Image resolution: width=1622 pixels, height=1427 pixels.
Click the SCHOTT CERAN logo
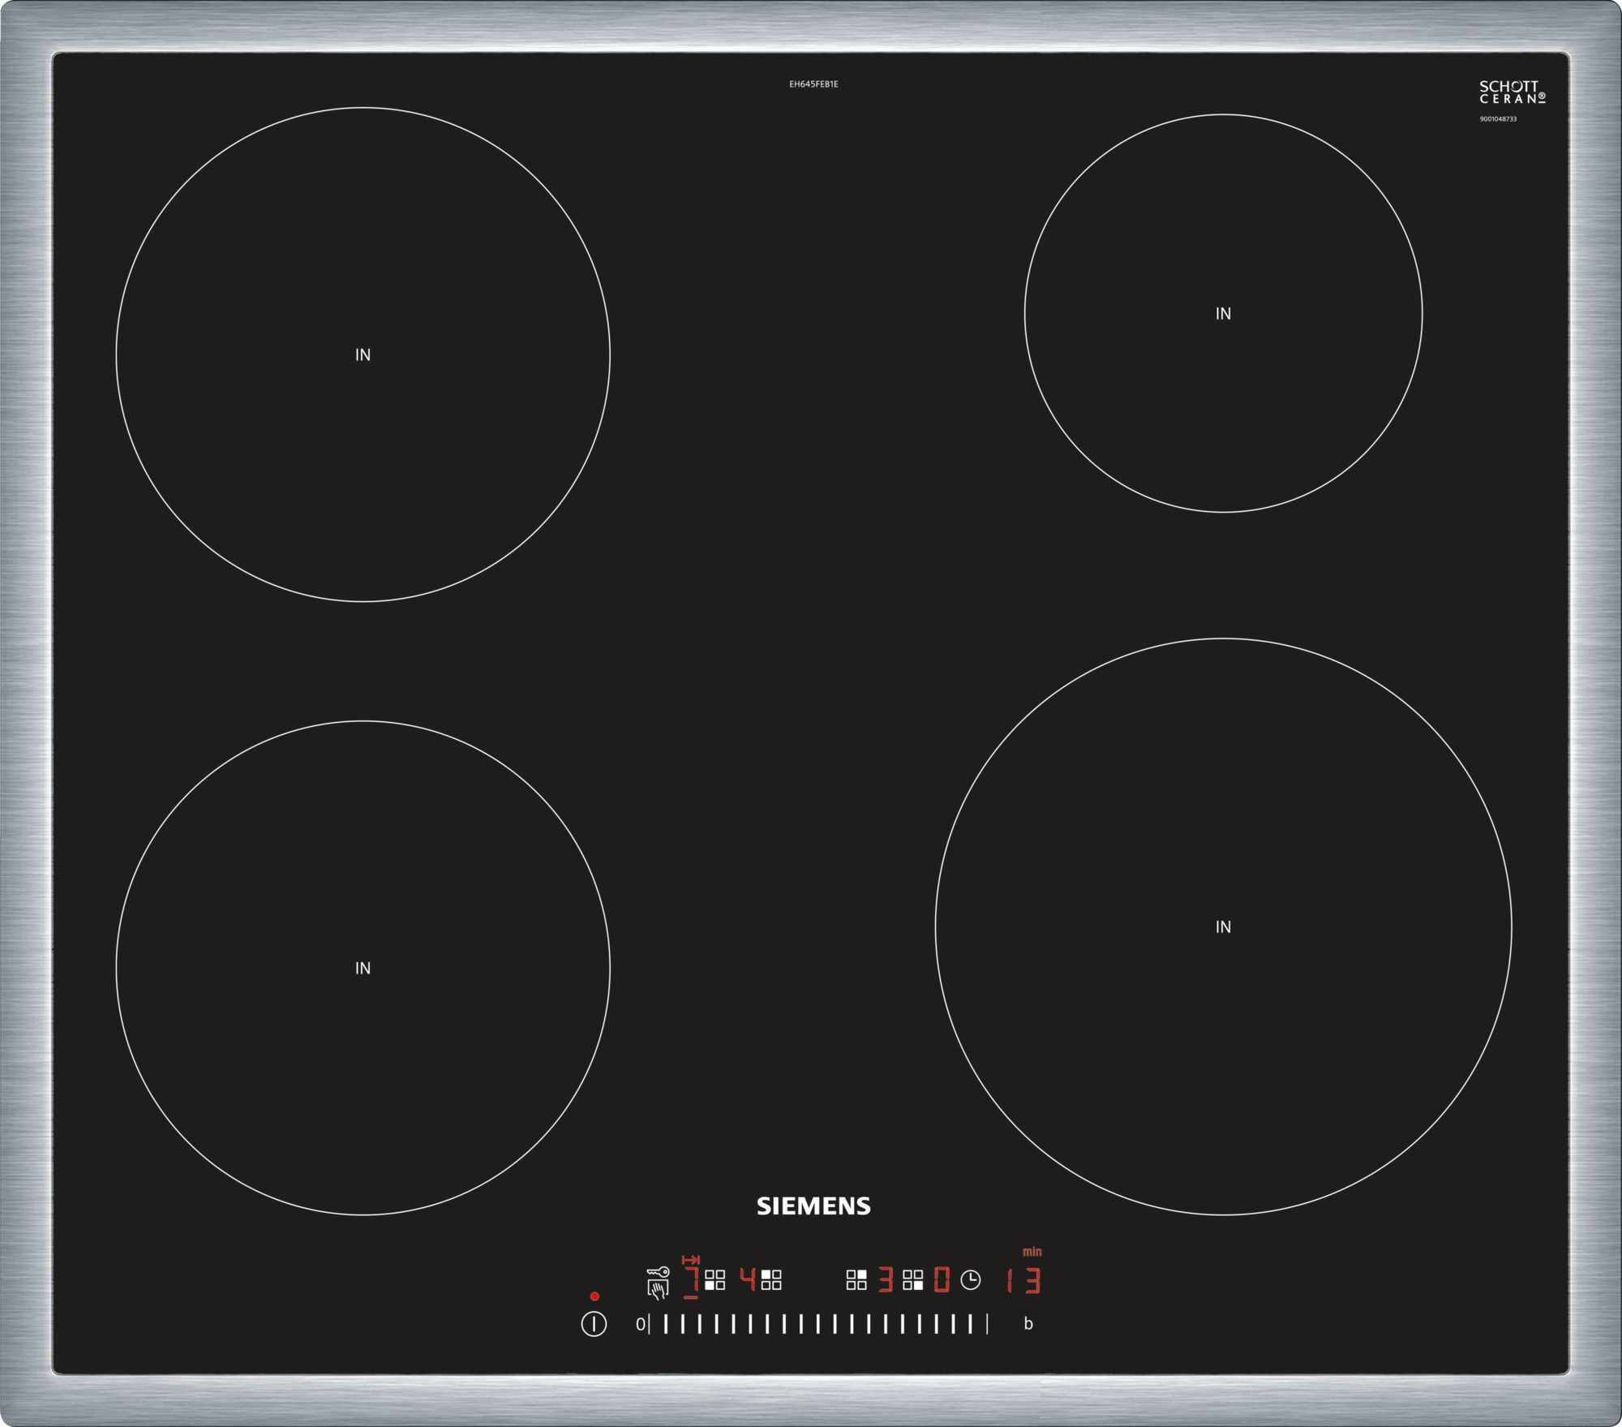(x=1512, y=92)
